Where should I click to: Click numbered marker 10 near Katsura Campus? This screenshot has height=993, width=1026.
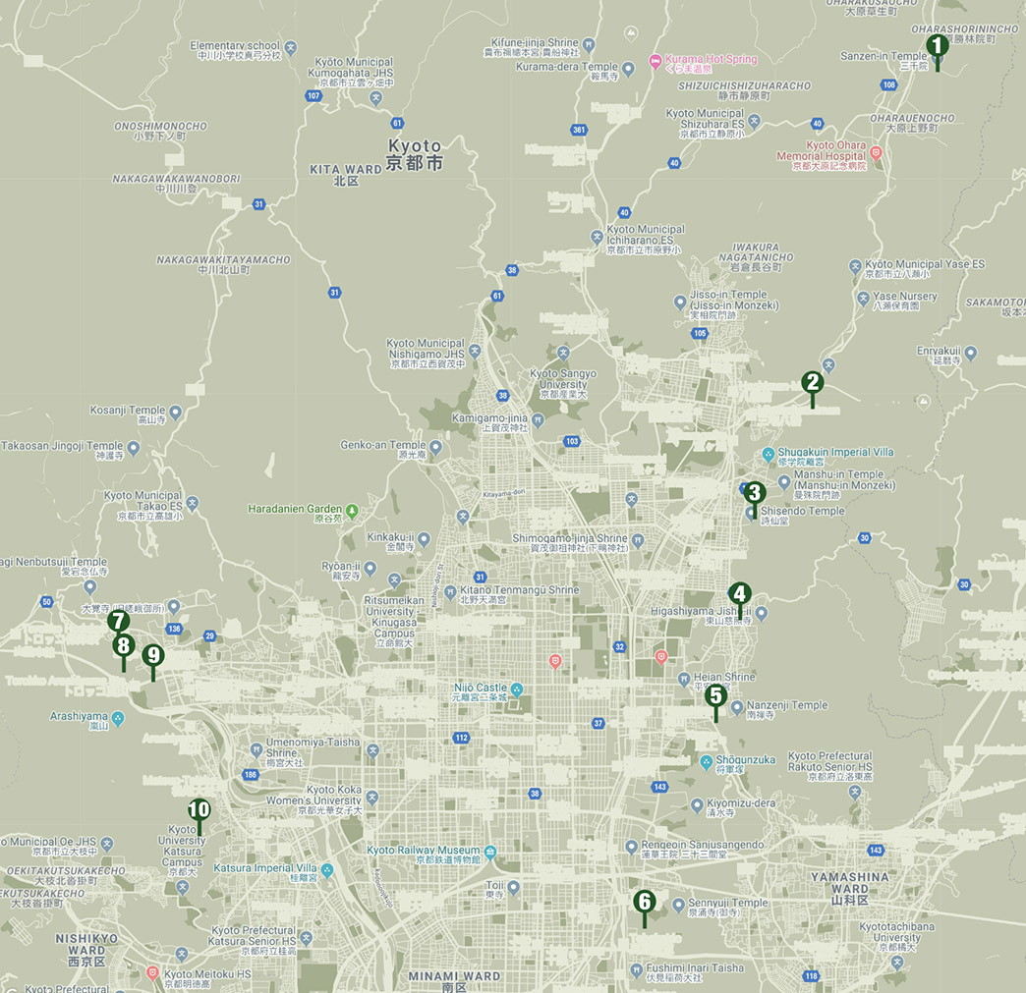[199, 810]
